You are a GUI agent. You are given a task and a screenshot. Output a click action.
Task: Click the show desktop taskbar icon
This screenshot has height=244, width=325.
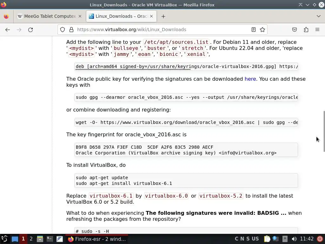(15, 239)
